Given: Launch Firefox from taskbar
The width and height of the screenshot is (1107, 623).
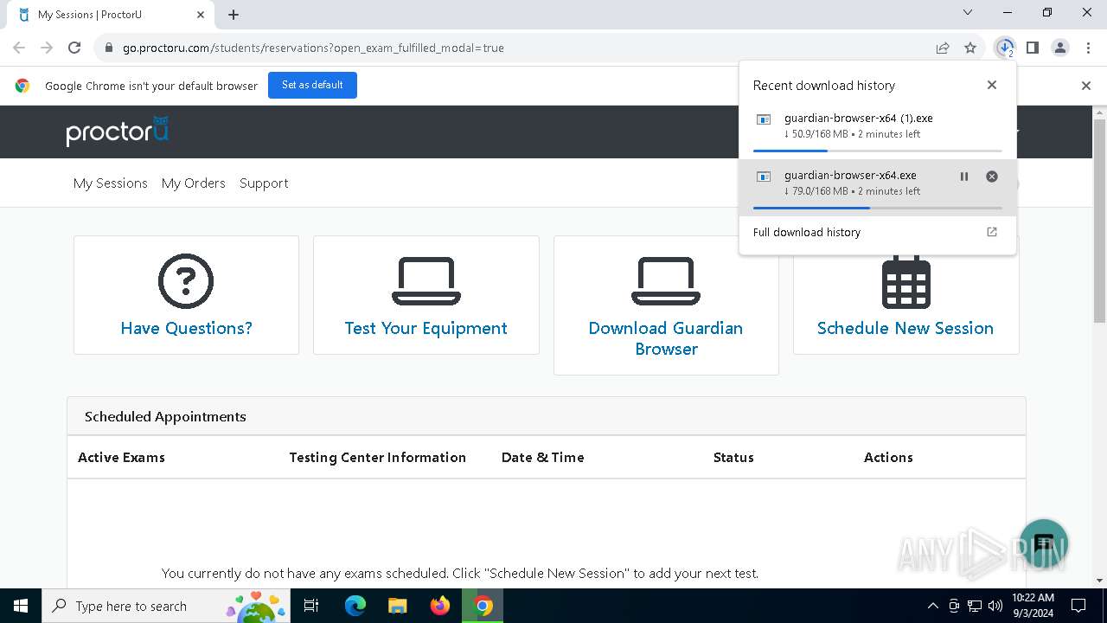Looking at the screenshot, I should [x=440, y=606].
